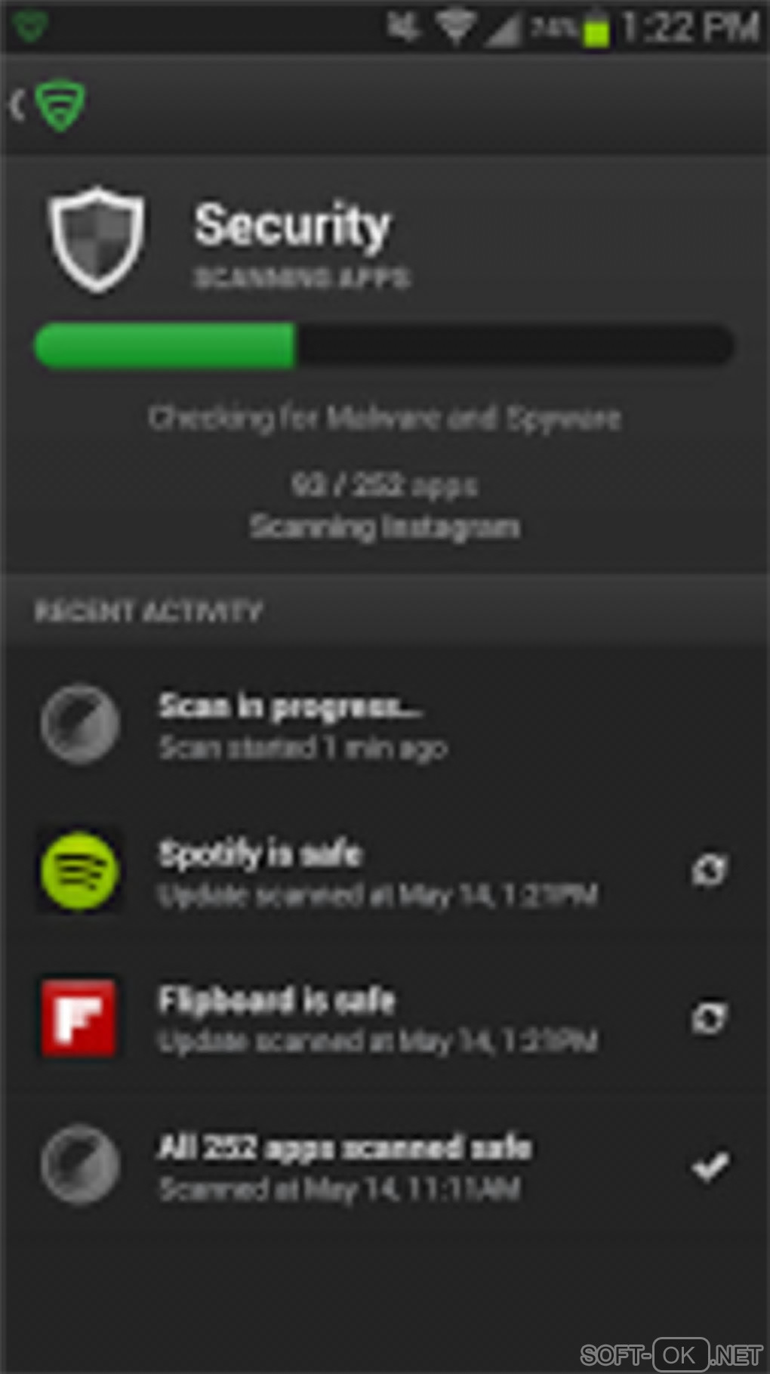Tap the battery indicator in status bar
The image size is (770, 1374).
click(x=596, y=29)
